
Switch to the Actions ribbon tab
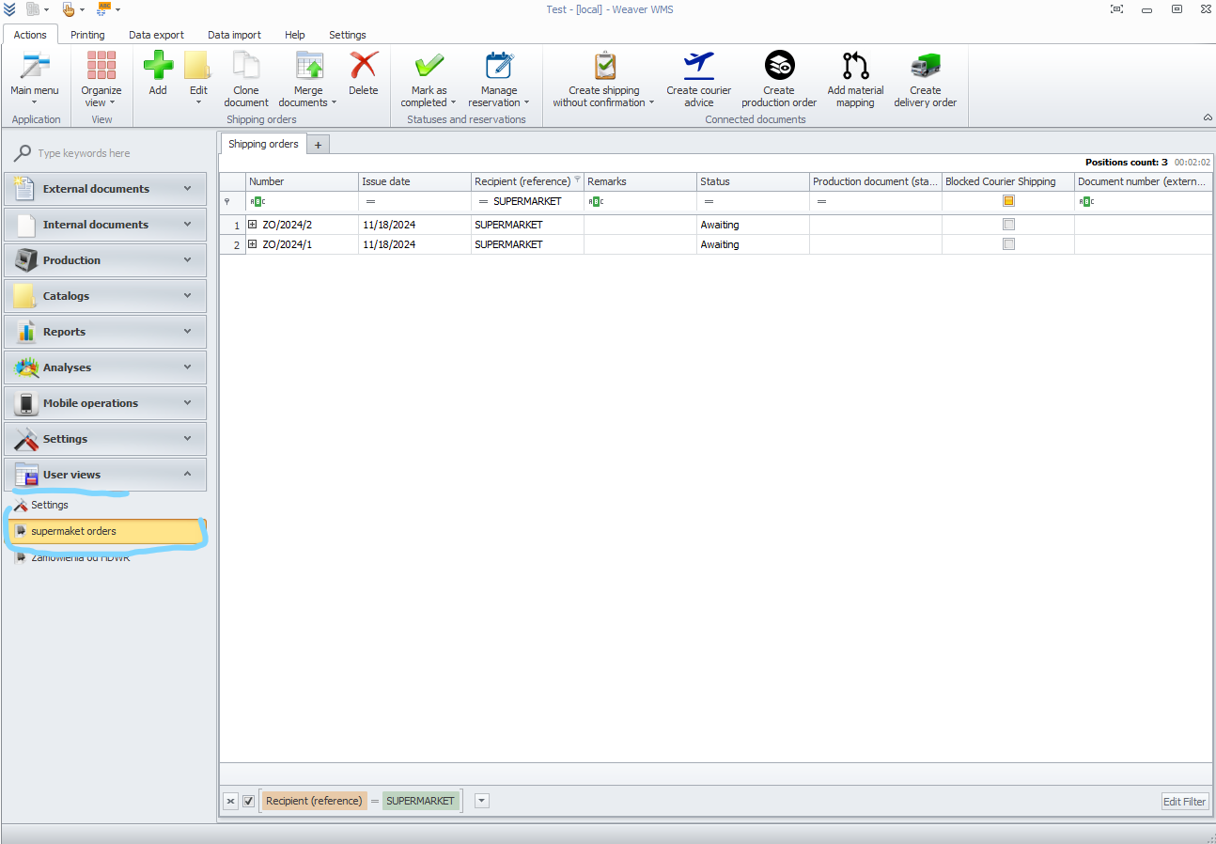[30, 35]
